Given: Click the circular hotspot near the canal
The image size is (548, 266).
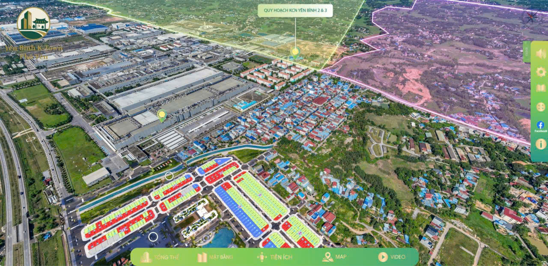Looking at the screenshot, I should 169,176.
